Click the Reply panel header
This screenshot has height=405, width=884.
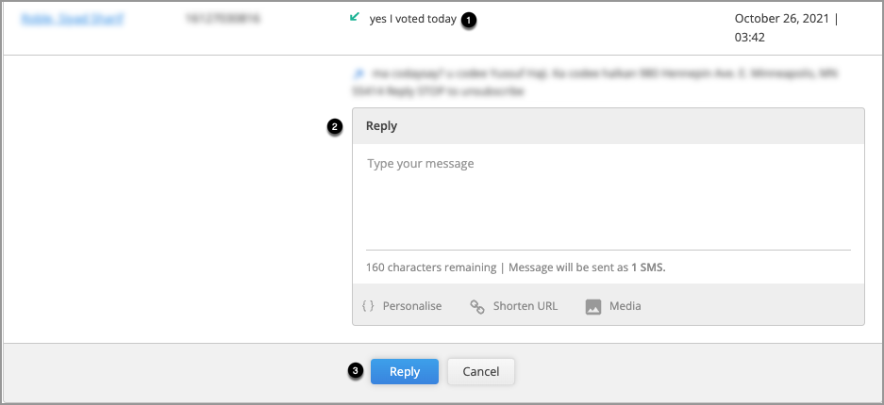point(609,126)
